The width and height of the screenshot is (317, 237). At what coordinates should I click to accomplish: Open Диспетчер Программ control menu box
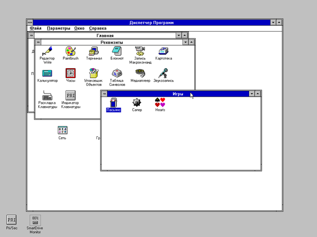coord(30,23)
